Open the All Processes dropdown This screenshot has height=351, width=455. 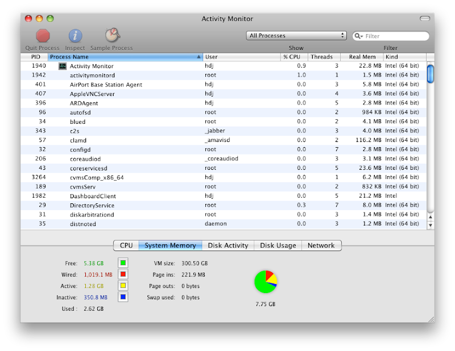296,36
